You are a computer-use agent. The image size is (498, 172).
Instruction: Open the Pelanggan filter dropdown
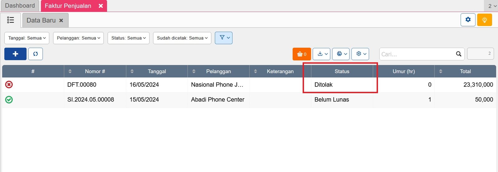(78, 38)
